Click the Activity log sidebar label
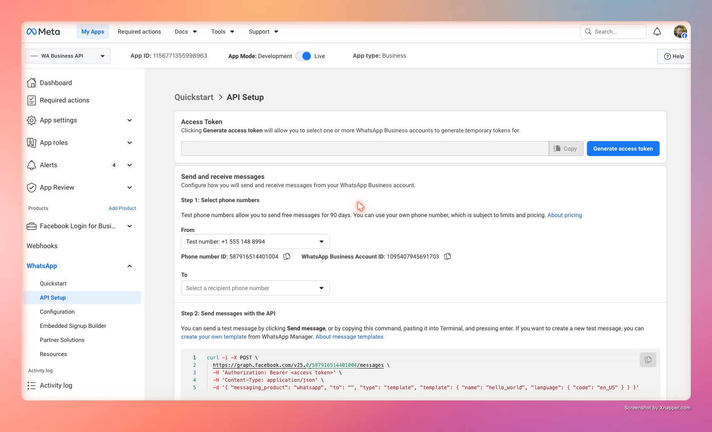This screenshot has width=712, height=432. tap(56, 385)
